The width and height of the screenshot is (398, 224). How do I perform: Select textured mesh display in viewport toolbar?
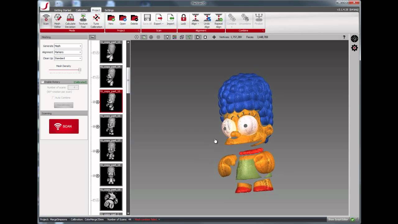pos(144,37)
